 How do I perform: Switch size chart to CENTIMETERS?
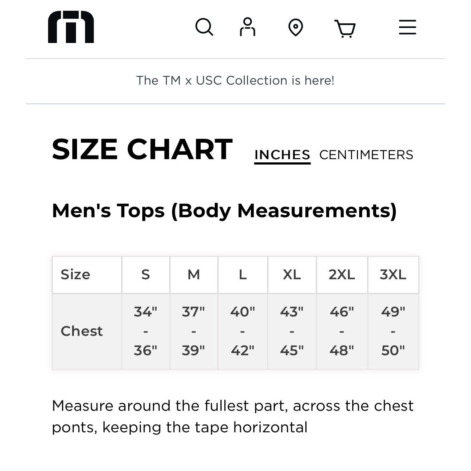pos(366,155)
